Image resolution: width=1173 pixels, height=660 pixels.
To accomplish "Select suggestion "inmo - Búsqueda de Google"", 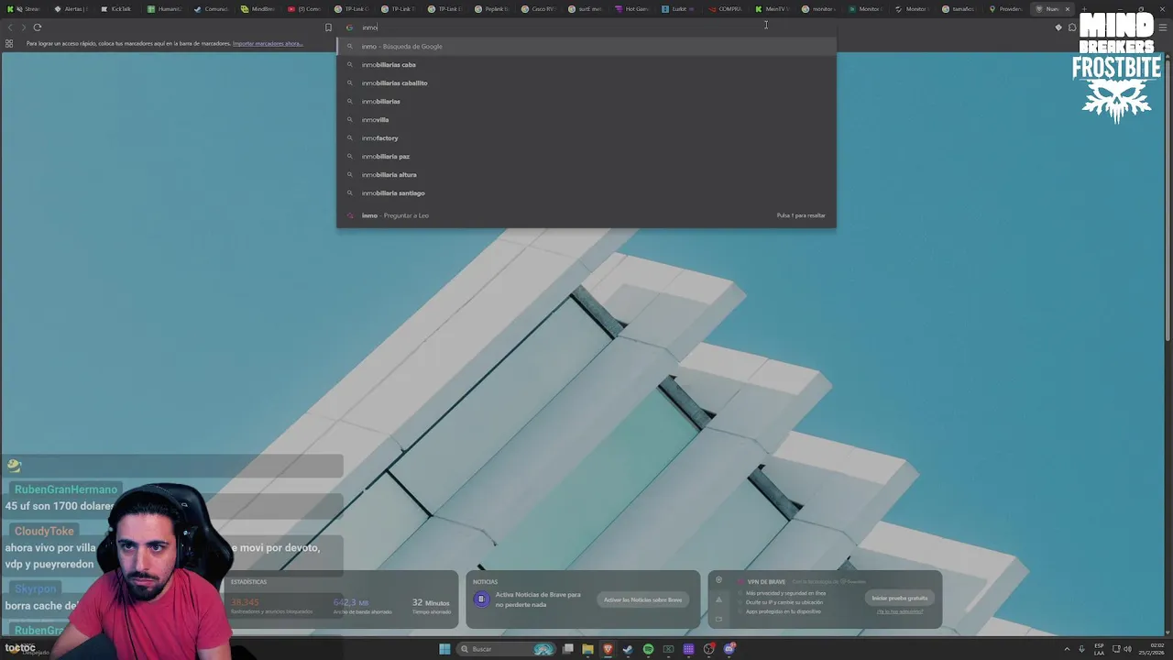I will click(586, 46).
